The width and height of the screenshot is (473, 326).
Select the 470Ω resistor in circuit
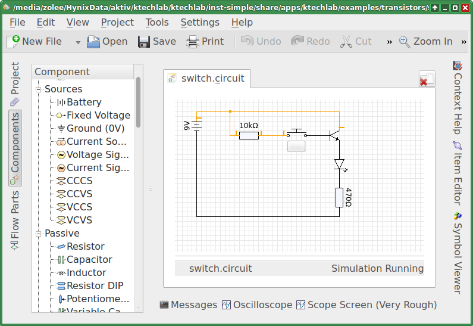coord(339,197)
